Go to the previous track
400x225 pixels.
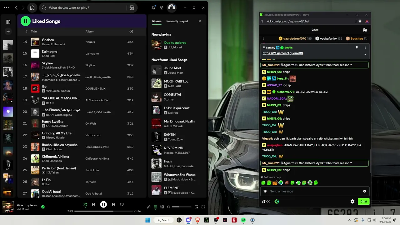click(x=93, y=204)
